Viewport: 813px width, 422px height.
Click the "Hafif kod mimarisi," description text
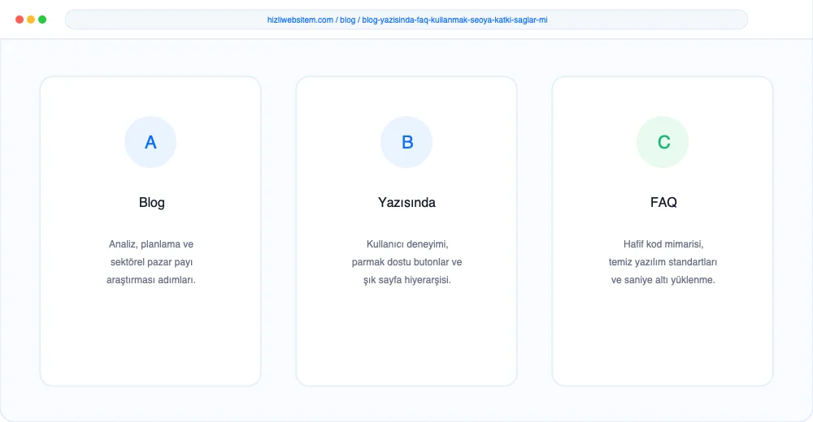(663, 244)
